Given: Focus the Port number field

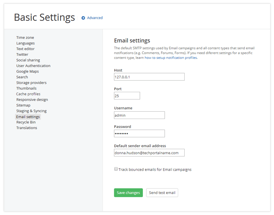Looking at the screenshot, I should (127, 96).
